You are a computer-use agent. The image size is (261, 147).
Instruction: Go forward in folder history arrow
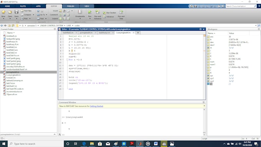[5, 25]
